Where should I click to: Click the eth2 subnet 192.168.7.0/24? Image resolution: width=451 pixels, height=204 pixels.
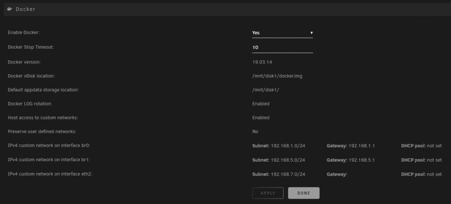pos(288,174)
